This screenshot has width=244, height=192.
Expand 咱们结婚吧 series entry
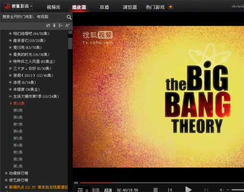[10, 33]
